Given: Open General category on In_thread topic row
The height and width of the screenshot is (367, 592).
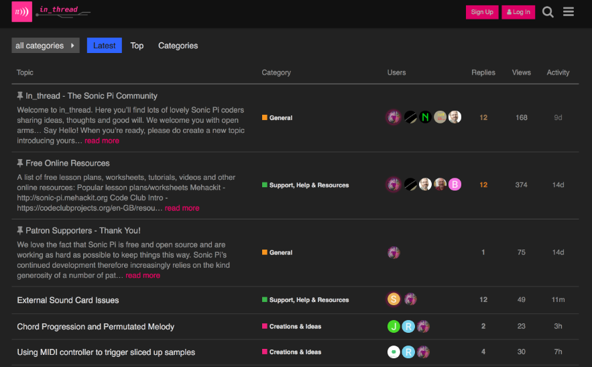Looking at the screenshot, I should coord(277,117).
